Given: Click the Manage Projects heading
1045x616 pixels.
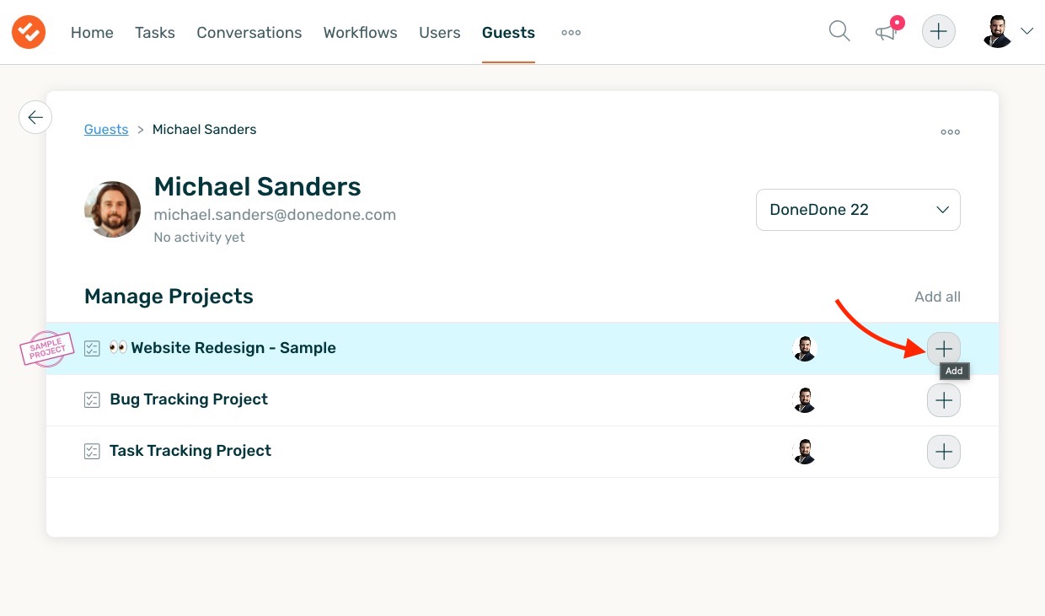Looking at the screenshot, I should tap(169, 297).
